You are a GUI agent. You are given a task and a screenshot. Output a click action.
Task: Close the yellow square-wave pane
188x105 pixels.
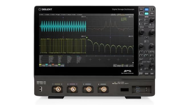tap(85, 36)
